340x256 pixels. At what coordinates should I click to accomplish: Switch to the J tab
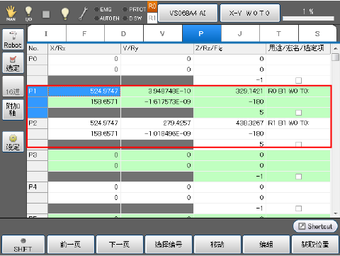pyautogui.click(x=240, y=34)
